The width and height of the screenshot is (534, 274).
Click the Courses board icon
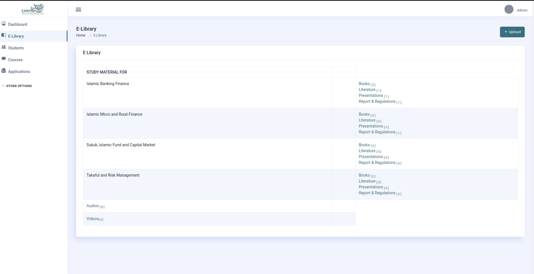[x=4, y=59]
